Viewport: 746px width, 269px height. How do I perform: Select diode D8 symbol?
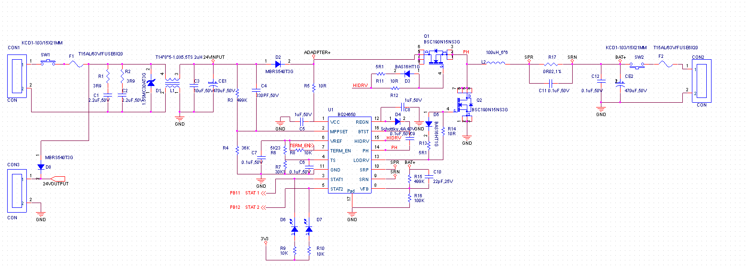41,167
